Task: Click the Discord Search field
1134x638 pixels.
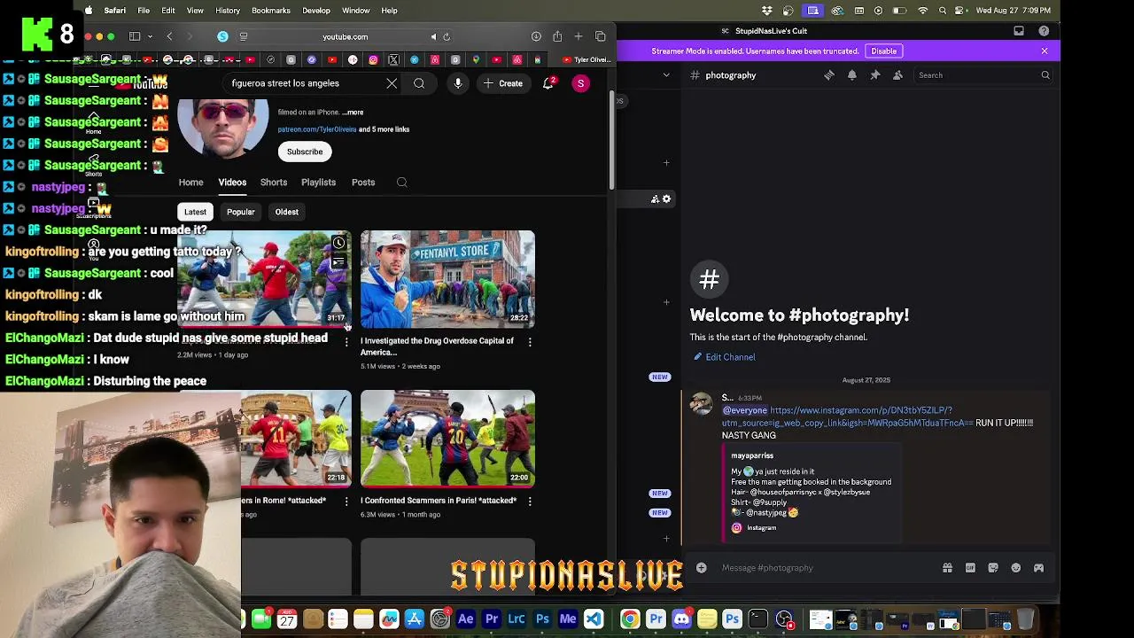Action: tap(983, 75)
